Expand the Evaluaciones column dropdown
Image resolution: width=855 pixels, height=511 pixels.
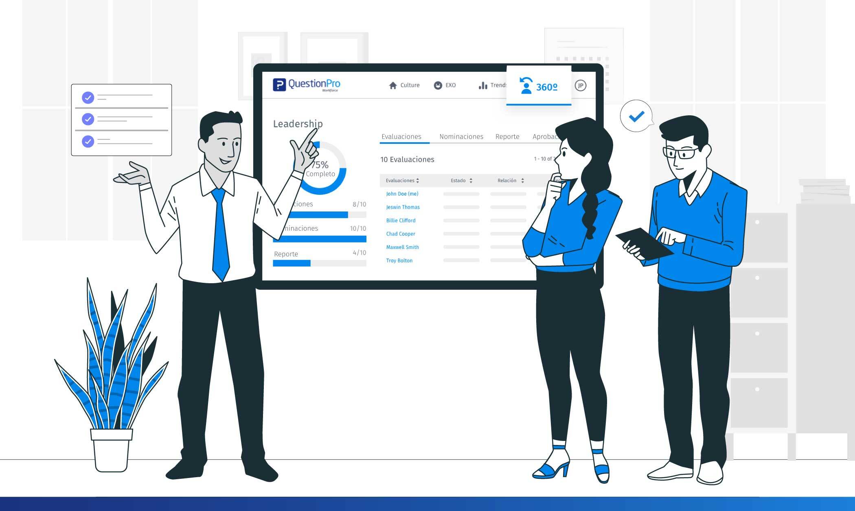(421, 181)
